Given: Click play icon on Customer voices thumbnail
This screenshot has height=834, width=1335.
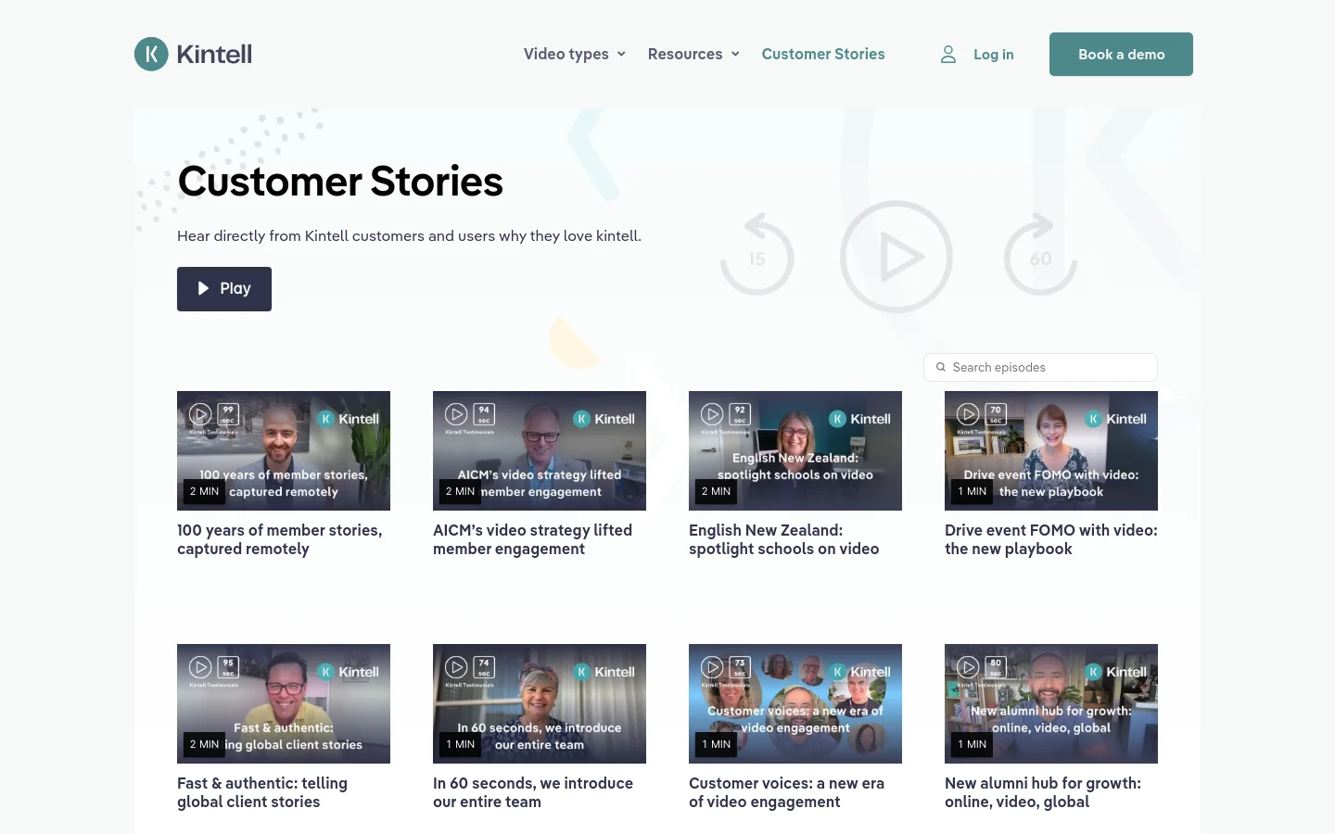Looking at the screenshot, I should (x=712, y=667).
